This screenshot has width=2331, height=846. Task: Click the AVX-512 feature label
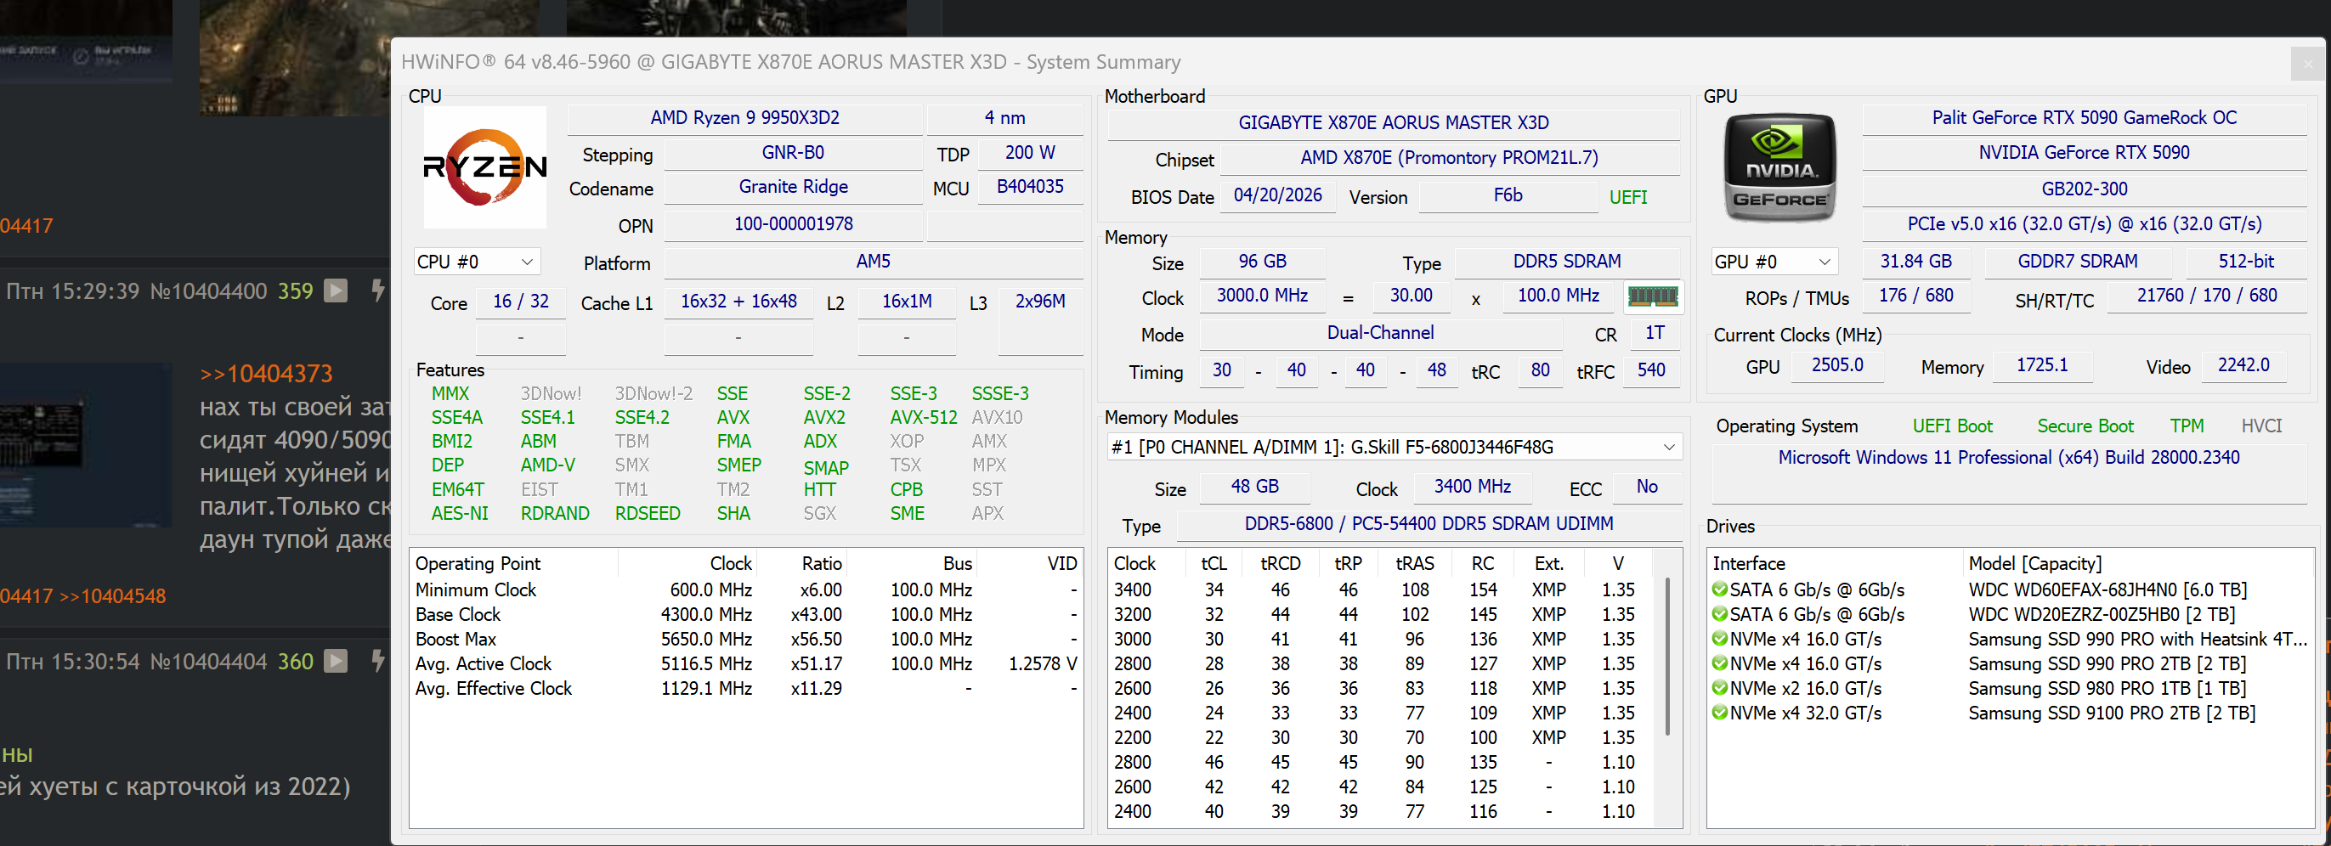click(x=923, y=418)
